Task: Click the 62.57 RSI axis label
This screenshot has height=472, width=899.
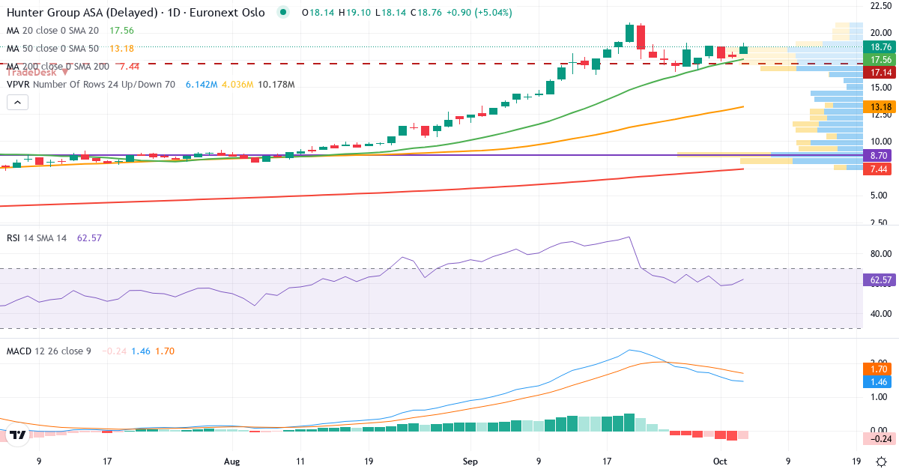Action: [880, 280]
